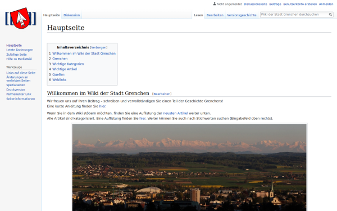Jump to Willkommen im Wiki der Stadt Grenchen
The width and height of the screenshot is (337, 211).
click(84, 53)
